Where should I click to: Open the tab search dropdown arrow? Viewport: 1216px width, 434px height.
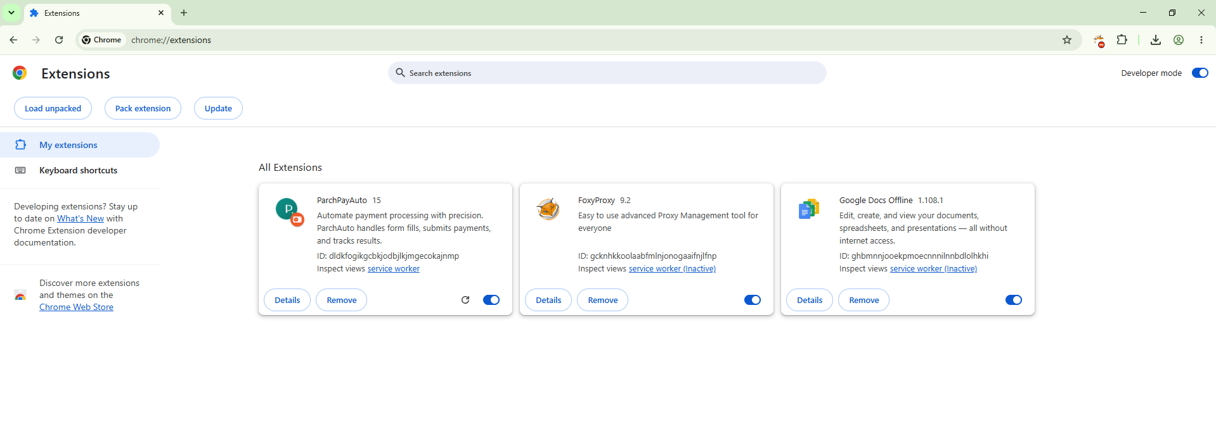click(11, 13)
